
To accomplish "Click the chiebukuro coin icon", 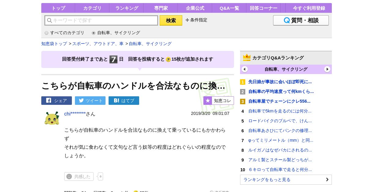I will 168,59.
